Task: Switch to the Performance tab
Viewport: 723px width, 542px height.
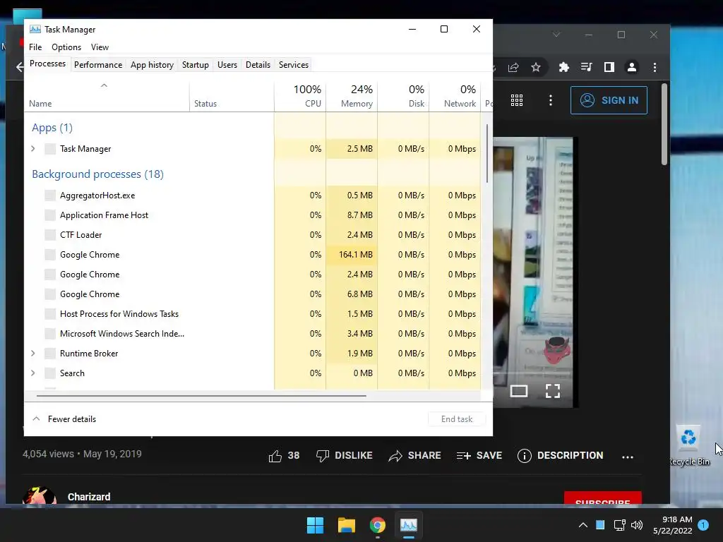Action: 97,65
